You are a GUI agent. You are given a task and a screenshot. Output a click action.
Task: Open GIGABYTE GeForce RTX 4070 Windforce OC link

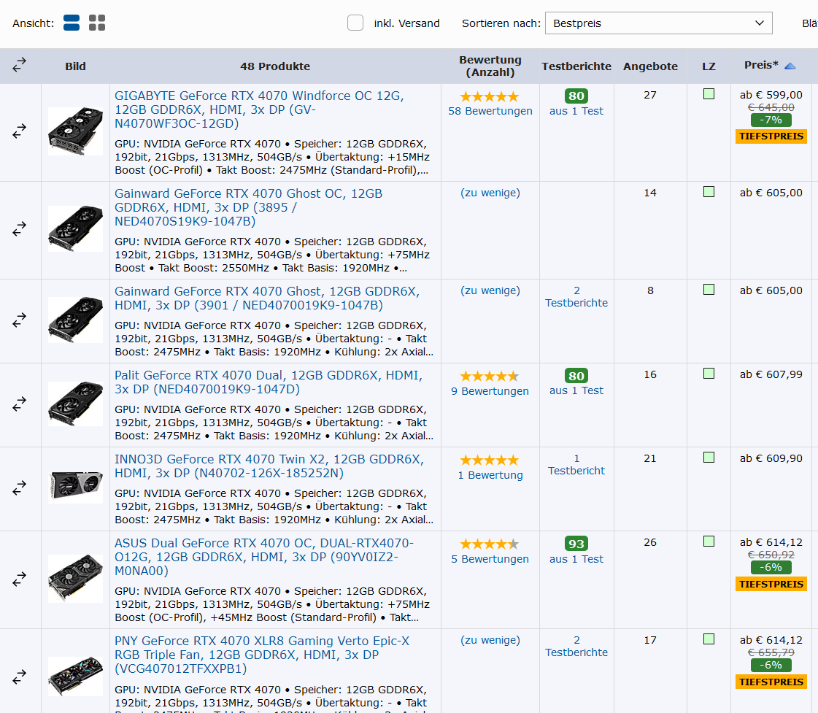259,109
